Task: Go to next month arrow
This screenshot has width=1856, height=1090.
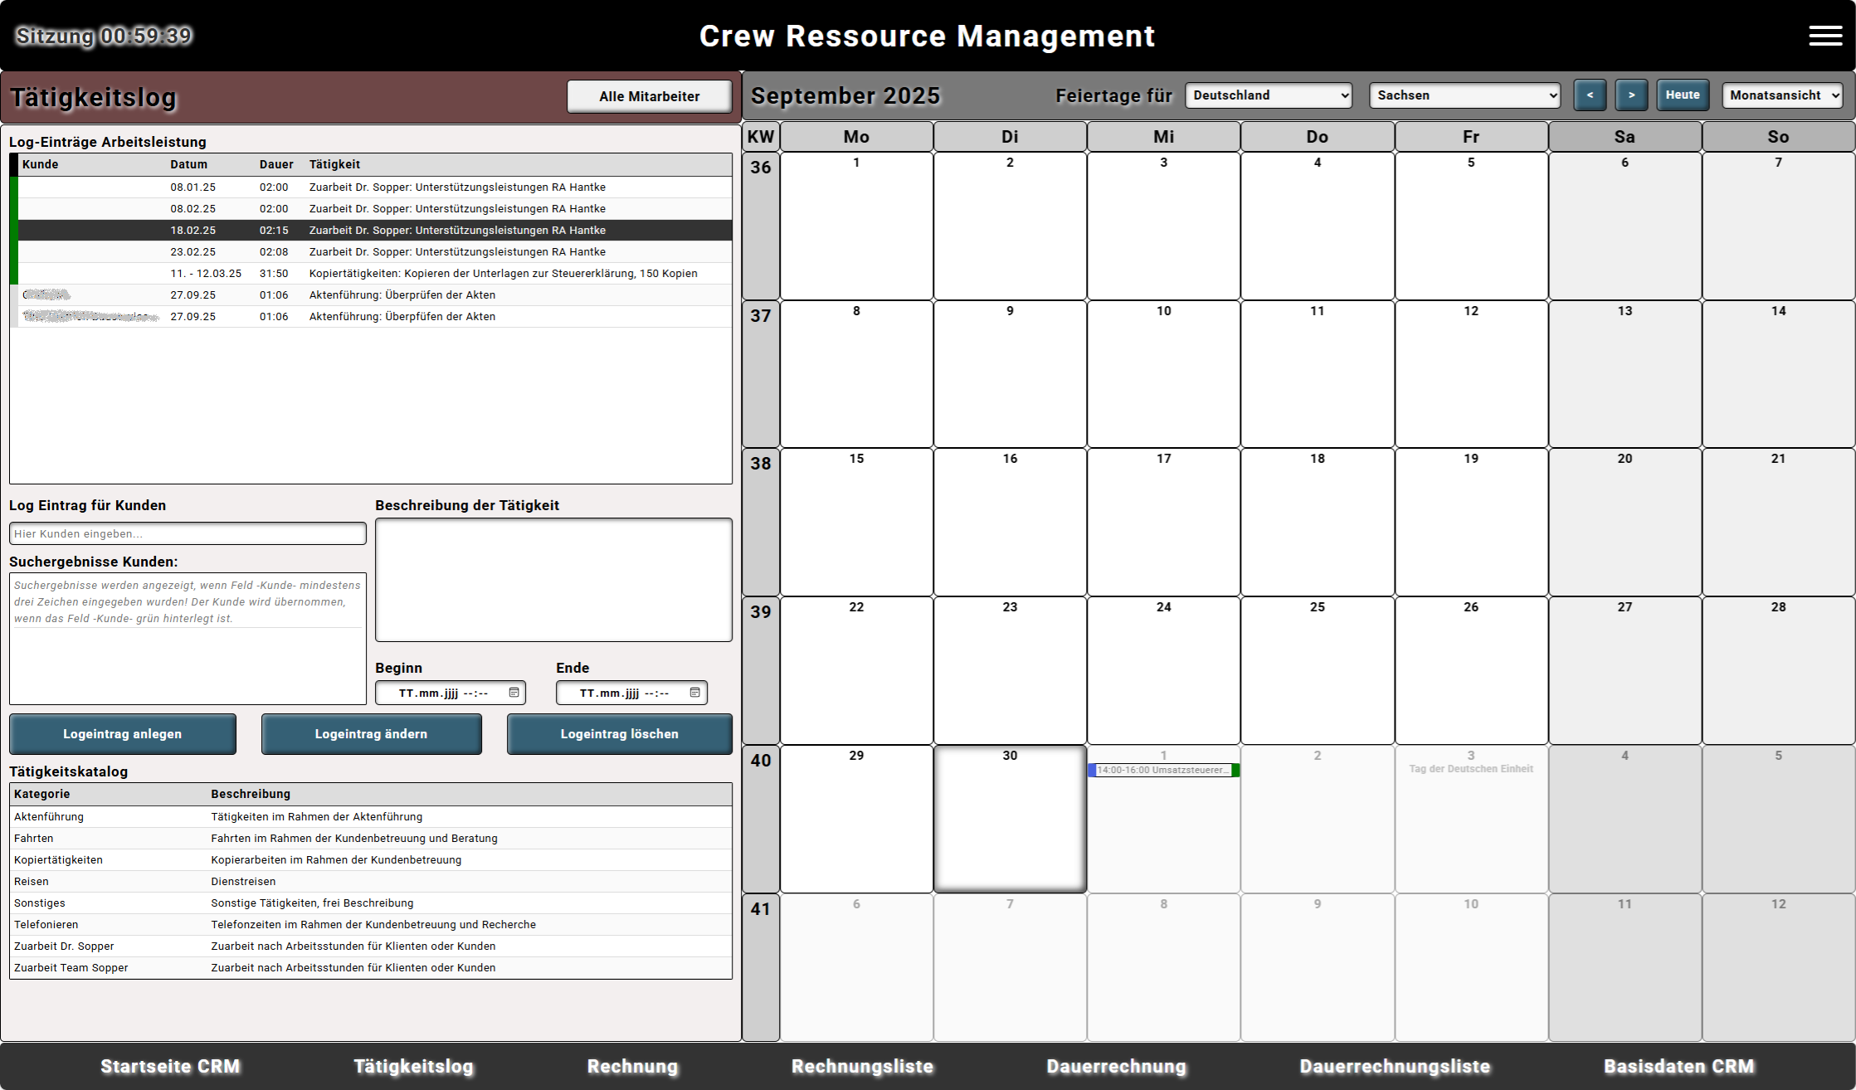Action: (x=1630, y=95)
